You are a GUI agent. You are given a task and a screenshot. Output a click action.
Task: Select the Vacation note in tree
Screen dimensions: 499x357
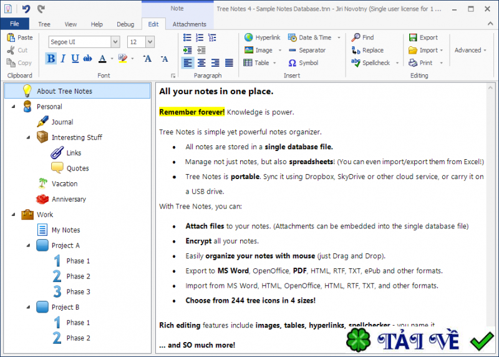[64, 184]
